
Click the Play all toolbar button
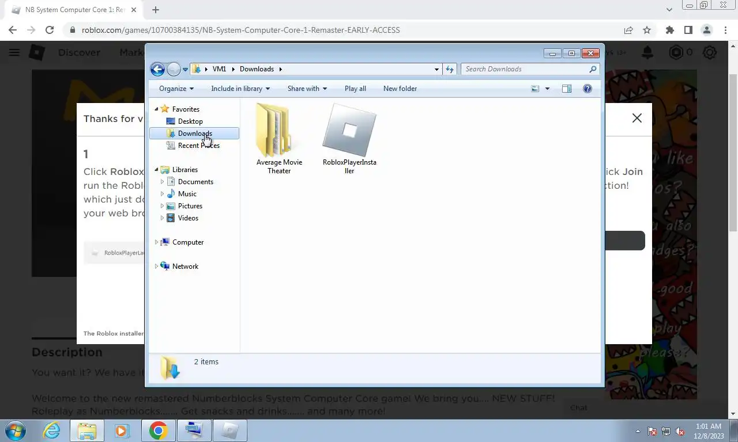[x=355, y=89]
